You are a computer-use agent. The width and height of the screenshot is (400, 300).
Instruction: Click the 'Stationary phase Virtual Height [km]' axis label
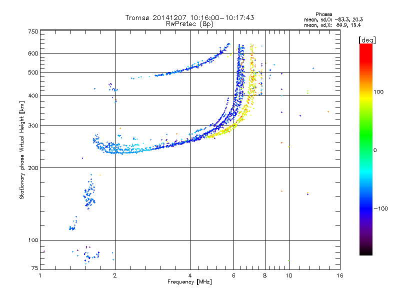coord(22,150)
